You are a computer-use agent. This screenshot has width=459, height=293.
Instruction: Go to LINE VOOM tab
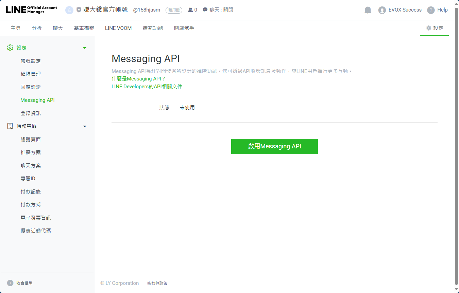click(x=118, y=28)
